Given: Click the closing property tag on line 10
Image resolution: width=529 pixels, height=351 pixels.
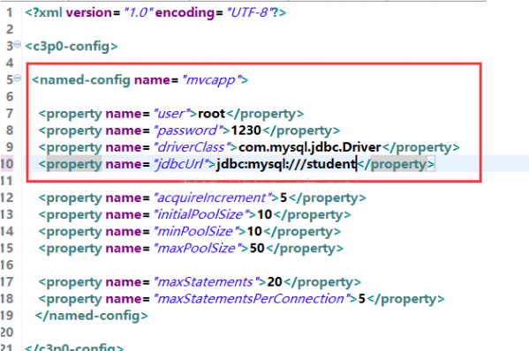Looking at the screenshot, I should click(x=396, y=164).
